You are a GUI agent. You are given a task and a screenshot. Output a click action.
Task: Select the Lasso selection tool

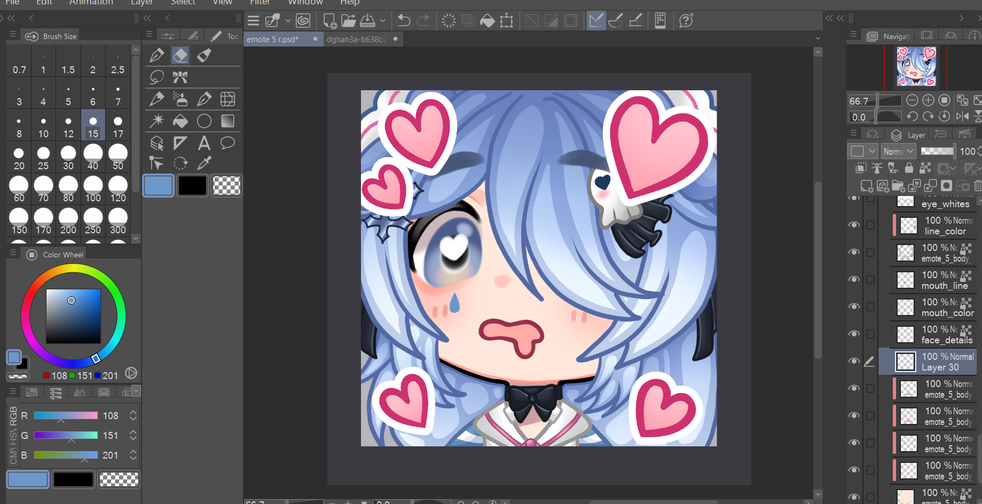point(156,77)
